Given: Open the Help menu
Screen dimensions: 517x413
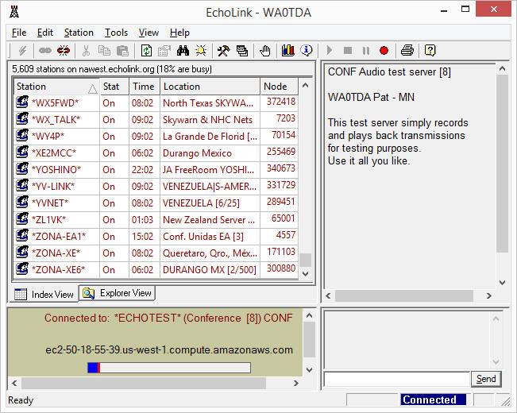Looking at the screenshot, I should [179, 33].
